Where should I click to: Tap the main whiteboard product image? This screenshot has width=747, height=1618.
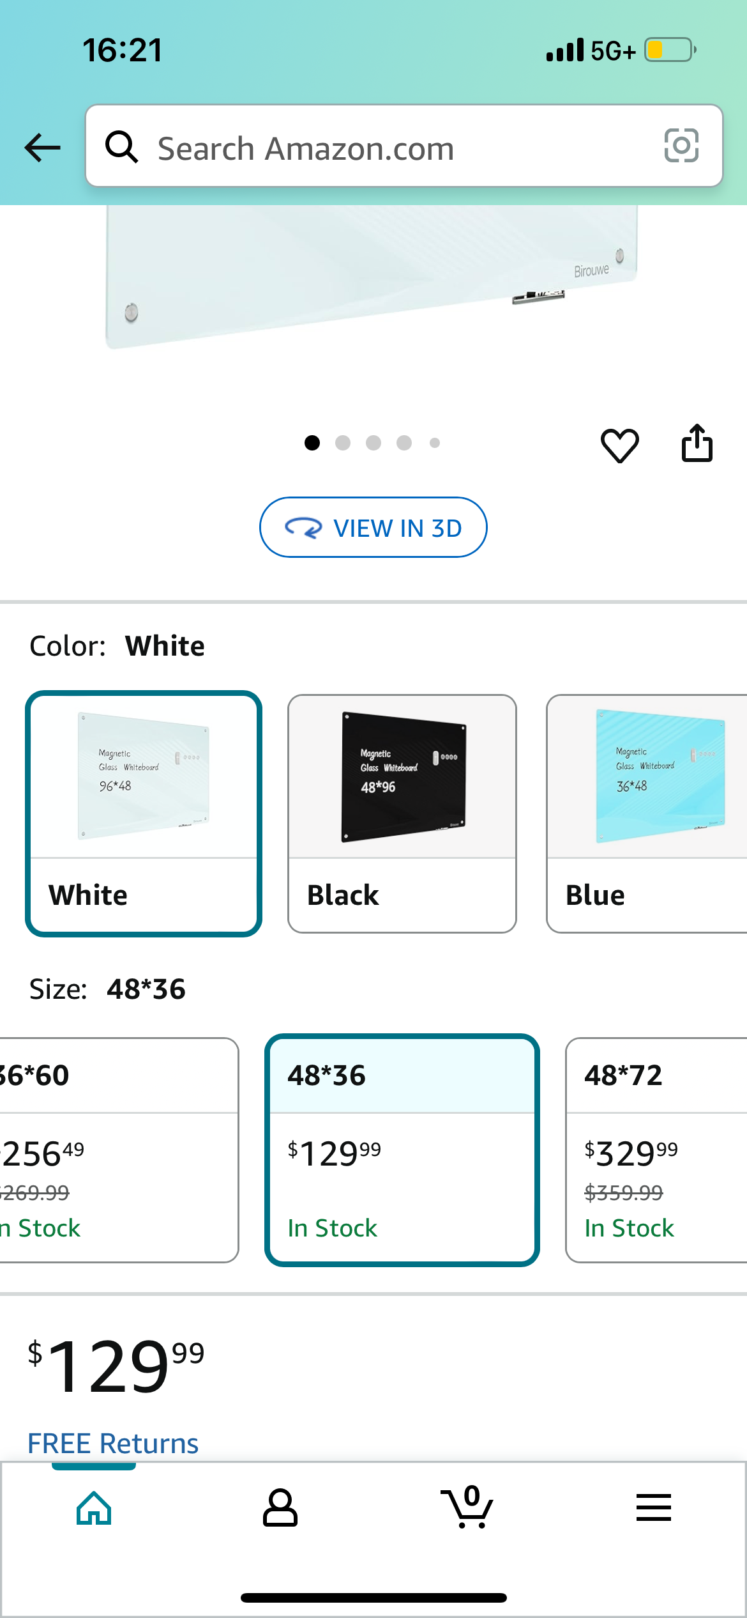point(372,277)
